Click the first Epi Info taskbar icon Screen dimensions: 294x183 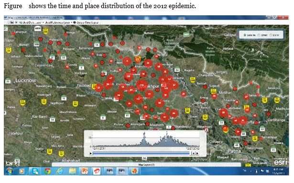coord(109,171)
